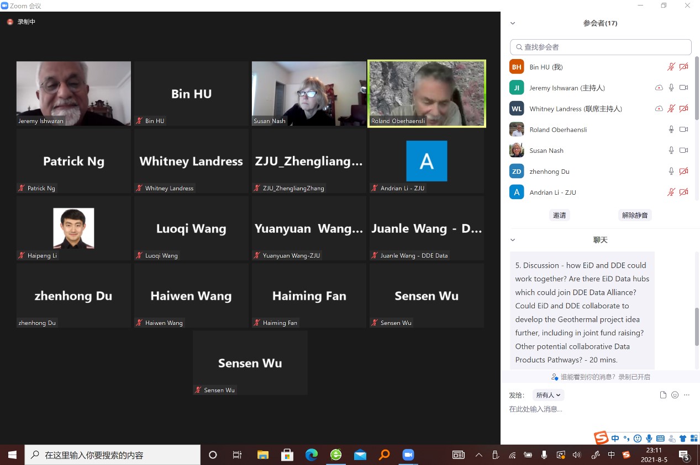Toggle Whitney Landress's video camera icon
The height and width of the screenshot is (465, 700).
(x=683, y=109)
